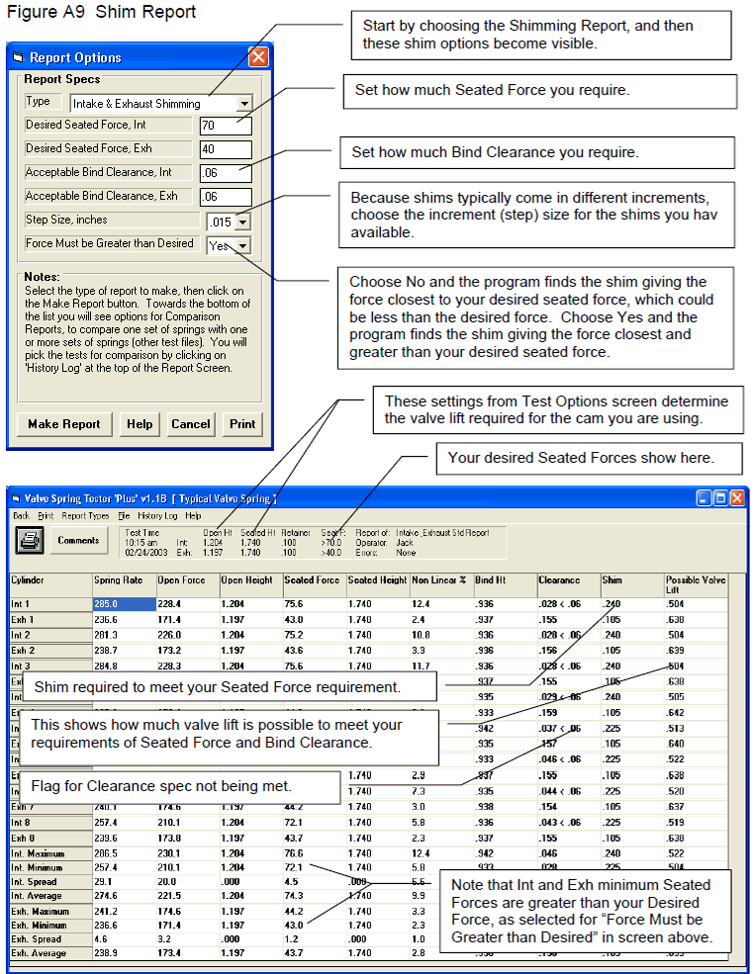Open Help menu in report window
Screen dimensions: 756x974
tap(193, 515)
